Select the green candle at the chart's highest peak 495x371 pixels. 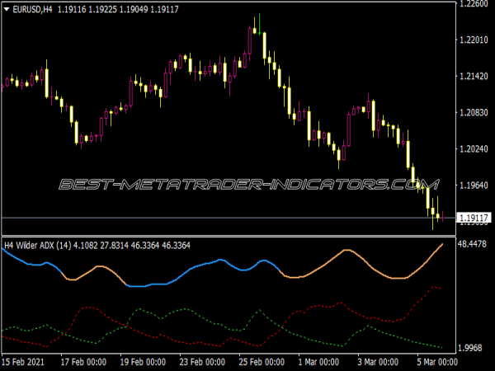(x=260, y=24)
